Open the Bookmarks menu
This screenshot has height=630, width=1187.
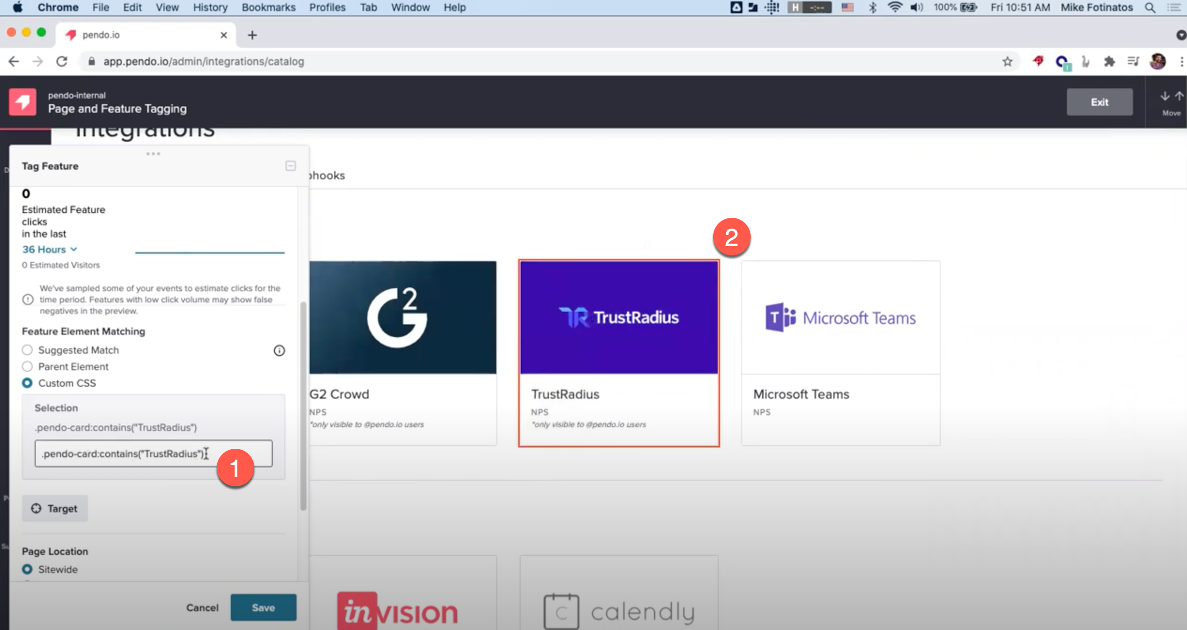pyautogui.click(x=268, y=8)
